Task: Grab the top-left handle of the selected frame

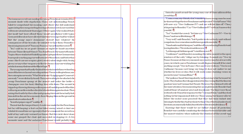Action: [x=8, y=18]
